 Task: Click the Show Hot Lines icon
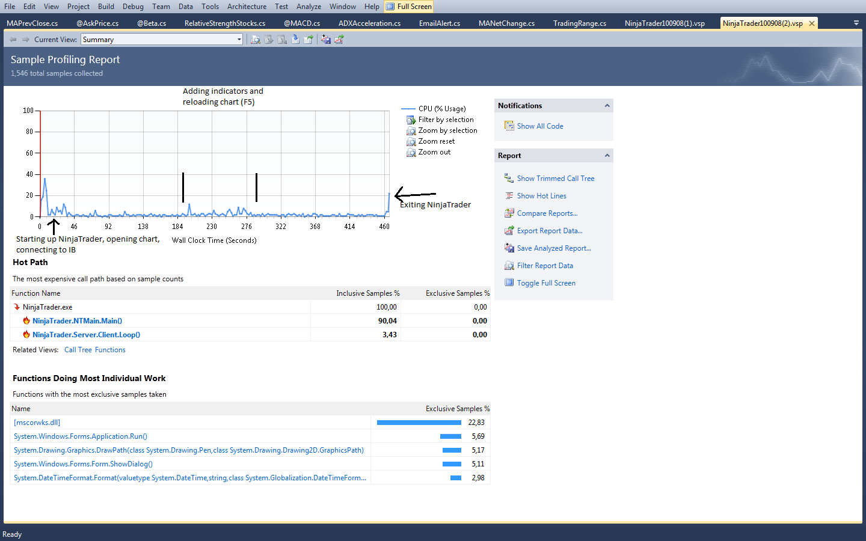tap(509, 196)
